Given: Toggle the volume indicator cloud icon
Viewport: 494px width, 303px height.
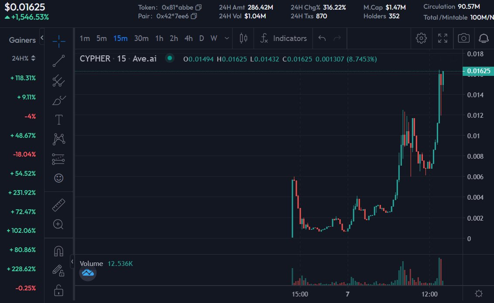Looking at the screenshot, I should point(88,273).
